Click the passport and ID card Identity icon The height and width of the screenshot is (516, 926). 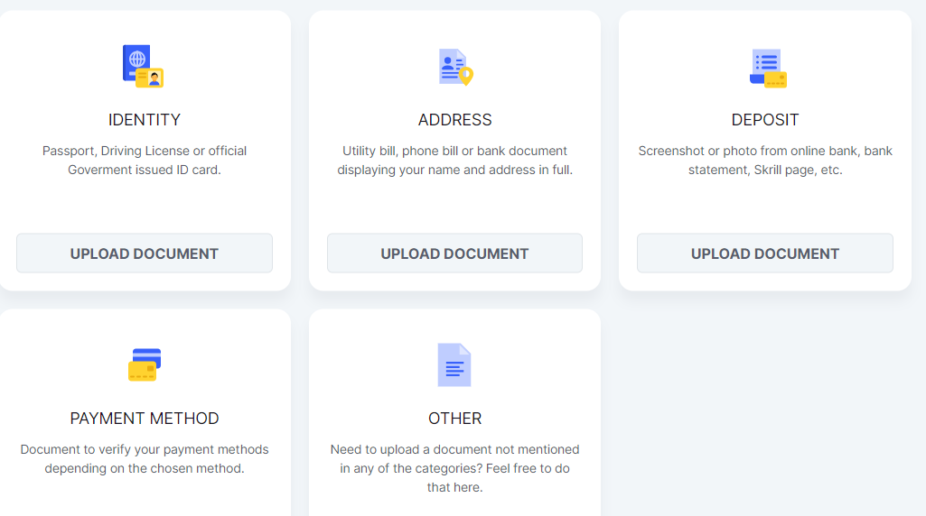point(143,67)
